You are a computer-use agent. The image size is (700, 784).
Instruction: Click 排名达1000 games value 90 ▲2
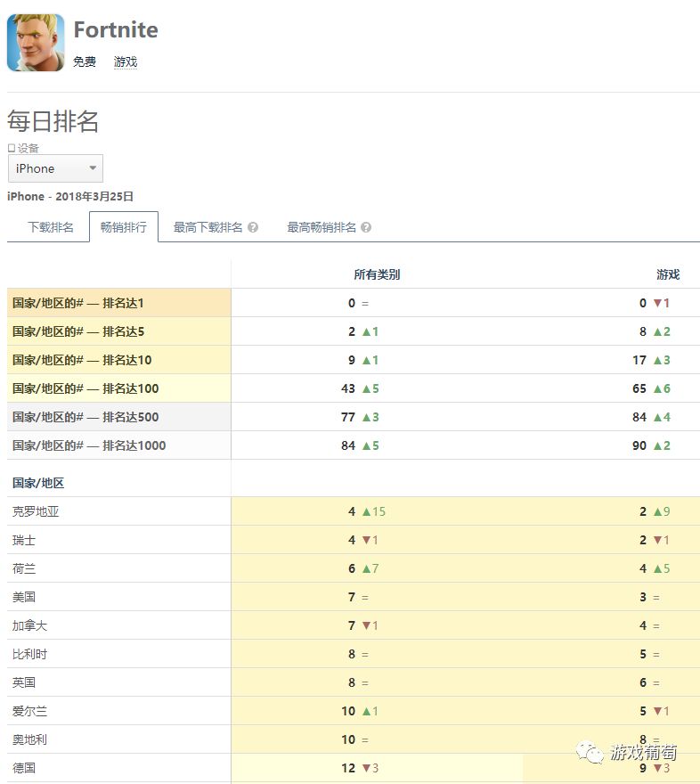[651, 445]
